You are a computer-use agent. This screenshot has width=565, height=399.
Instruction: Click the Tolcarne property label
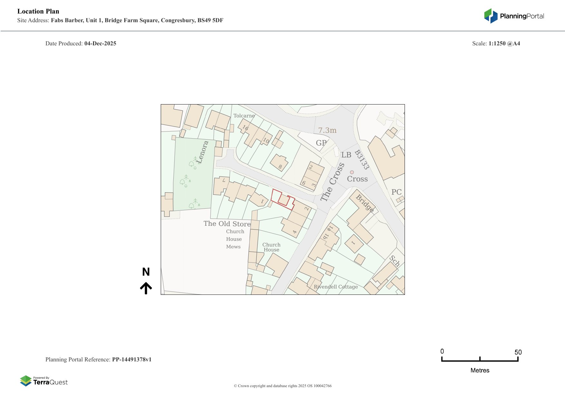[x=244, y=116]
